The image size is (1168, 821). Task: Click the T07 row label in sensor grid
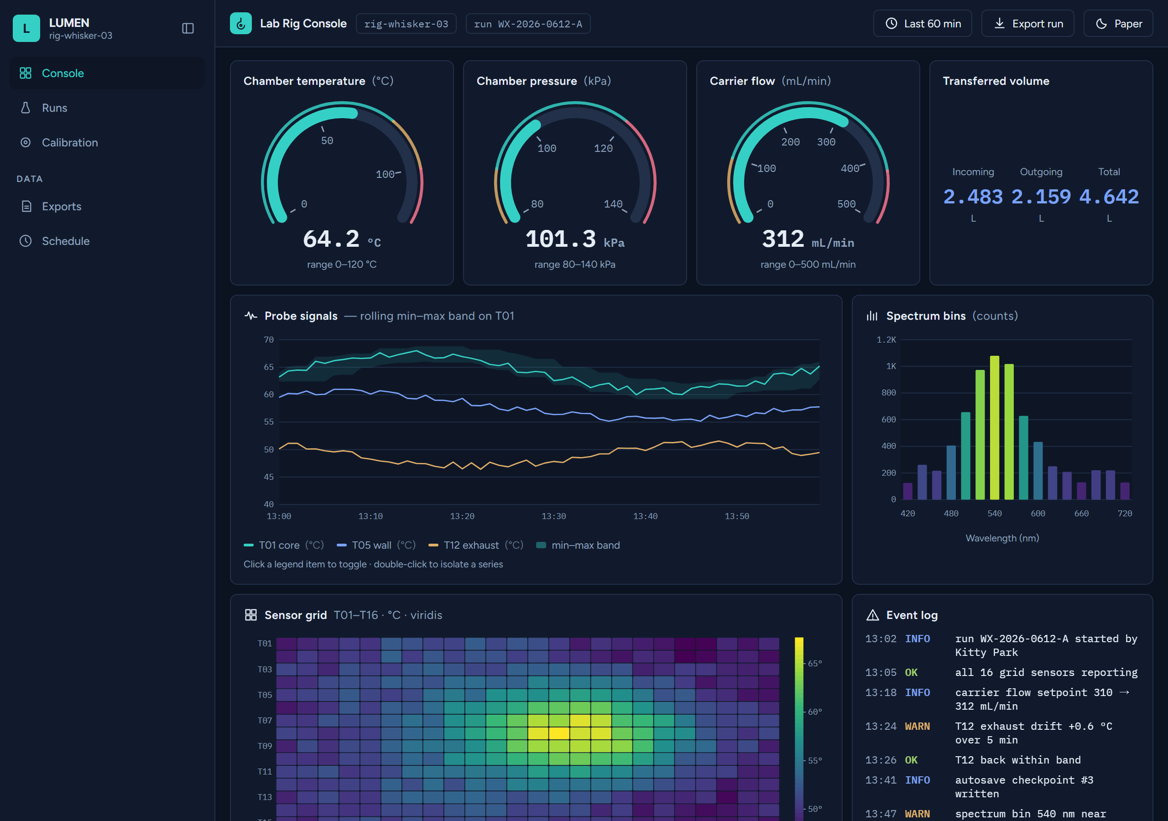tap(265, 720)
